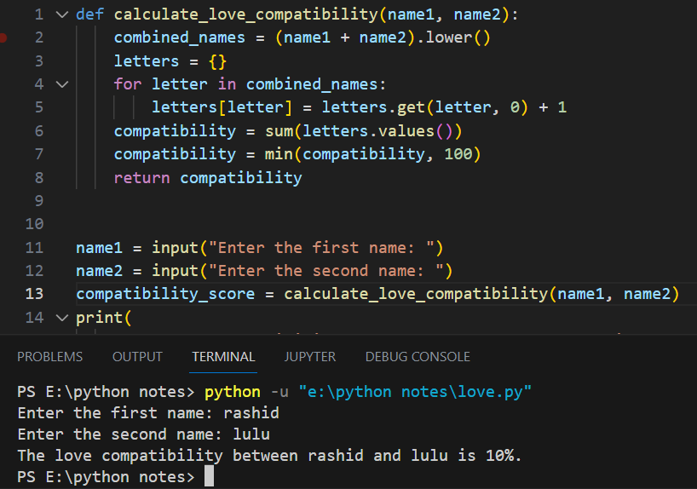
Task: Click empty line number 9
Action: click(x=39, y=200)
